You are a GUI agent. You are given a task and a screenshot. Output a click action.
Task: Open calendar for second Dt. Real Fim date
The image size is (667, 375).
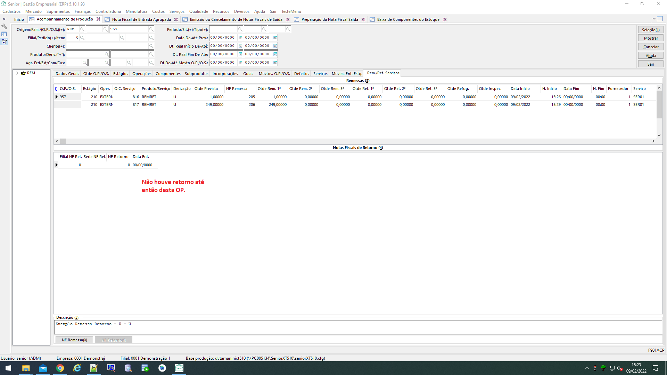click(275, 54)
